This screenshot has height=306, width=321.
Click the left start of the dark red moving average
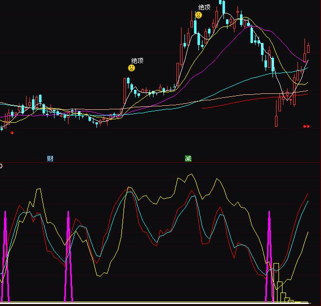point(202,107)
